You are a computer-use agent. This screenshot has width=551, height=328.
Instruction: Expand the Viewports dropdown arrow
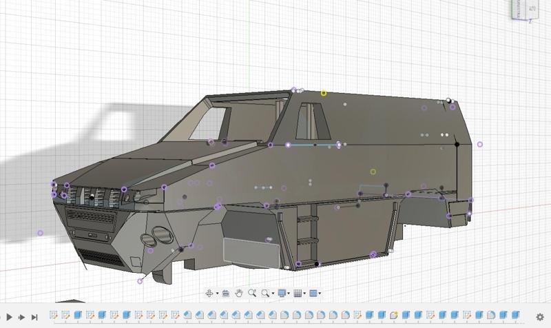click(x=320, y=293)
